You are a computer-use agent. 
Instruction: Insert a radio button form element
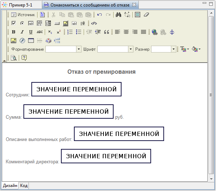coord(22,23)
